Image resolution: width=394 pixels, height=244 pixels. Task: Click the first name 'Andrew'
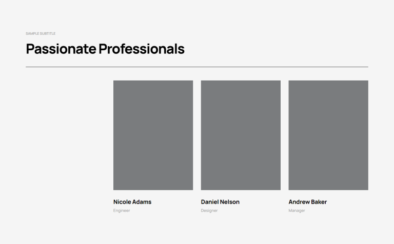(x=300, y=202)
